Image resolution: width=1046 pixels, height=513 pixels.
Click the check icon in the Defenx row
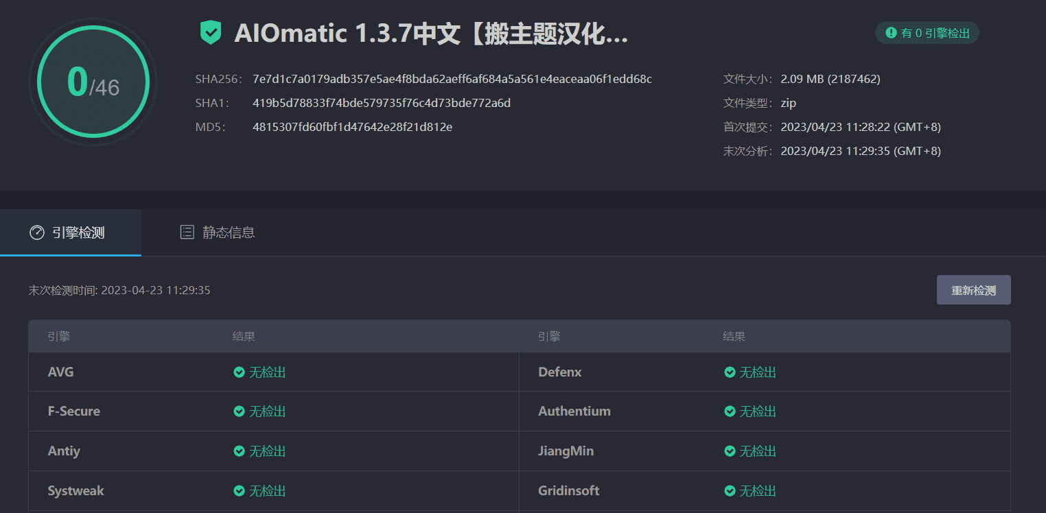(x=730, y=372)
